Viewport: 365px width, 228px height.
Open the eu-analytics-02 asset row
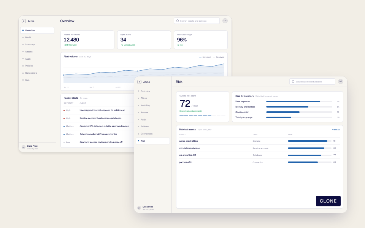coord(259,155)
